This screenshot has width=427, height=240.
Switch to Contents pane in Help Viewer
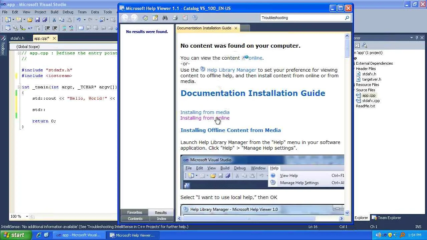click(x=135, y=219)
